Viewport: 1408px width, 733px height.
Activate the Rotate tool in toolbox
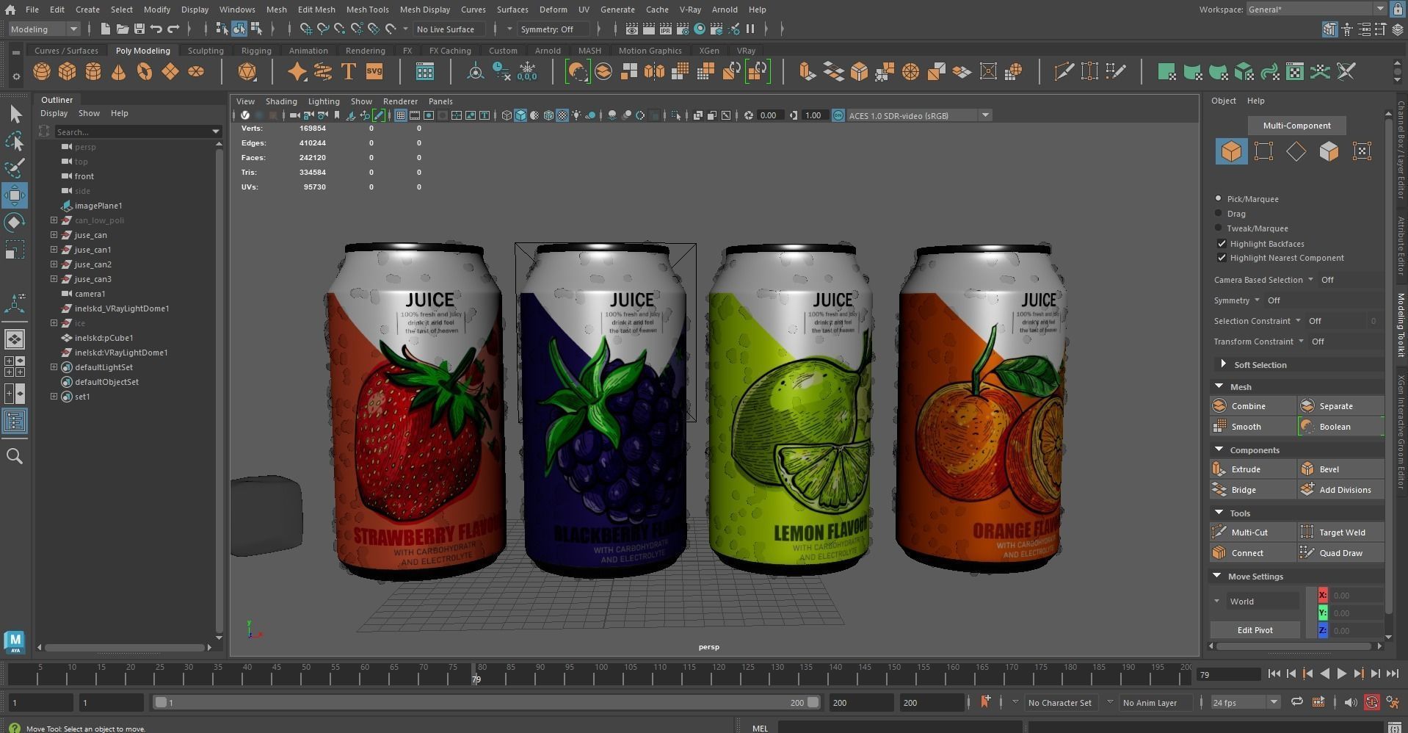(15, 223)
